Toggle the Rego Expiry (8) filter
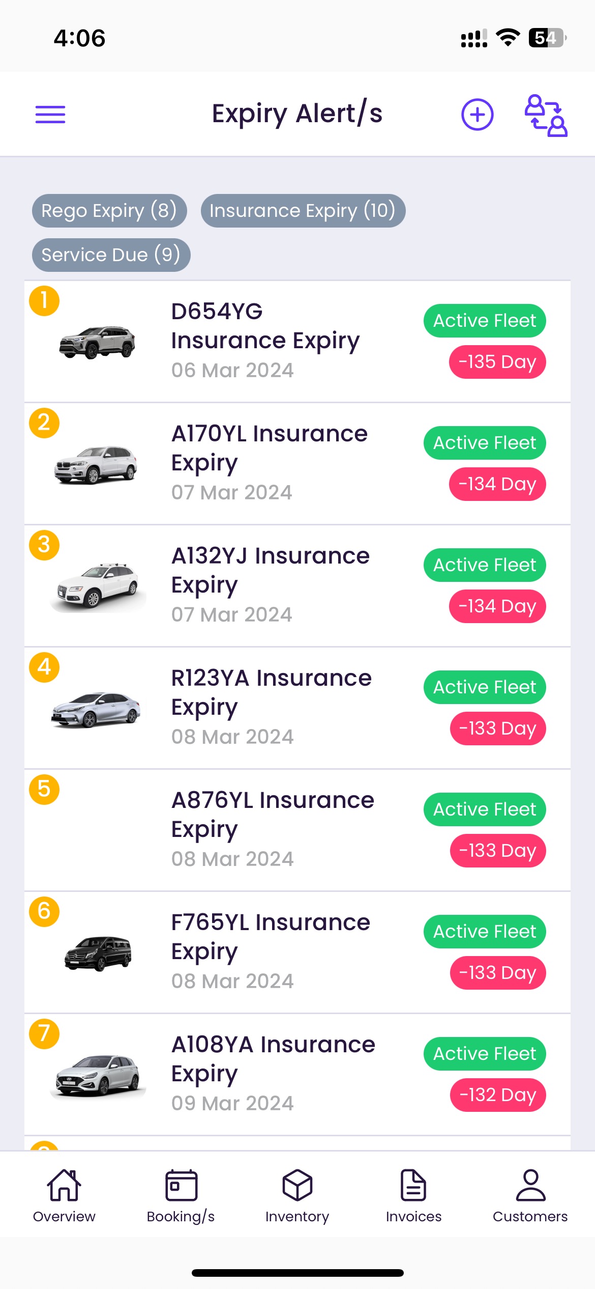The image size is (595, 1289). pyautogui.click(x=109, y=211)
